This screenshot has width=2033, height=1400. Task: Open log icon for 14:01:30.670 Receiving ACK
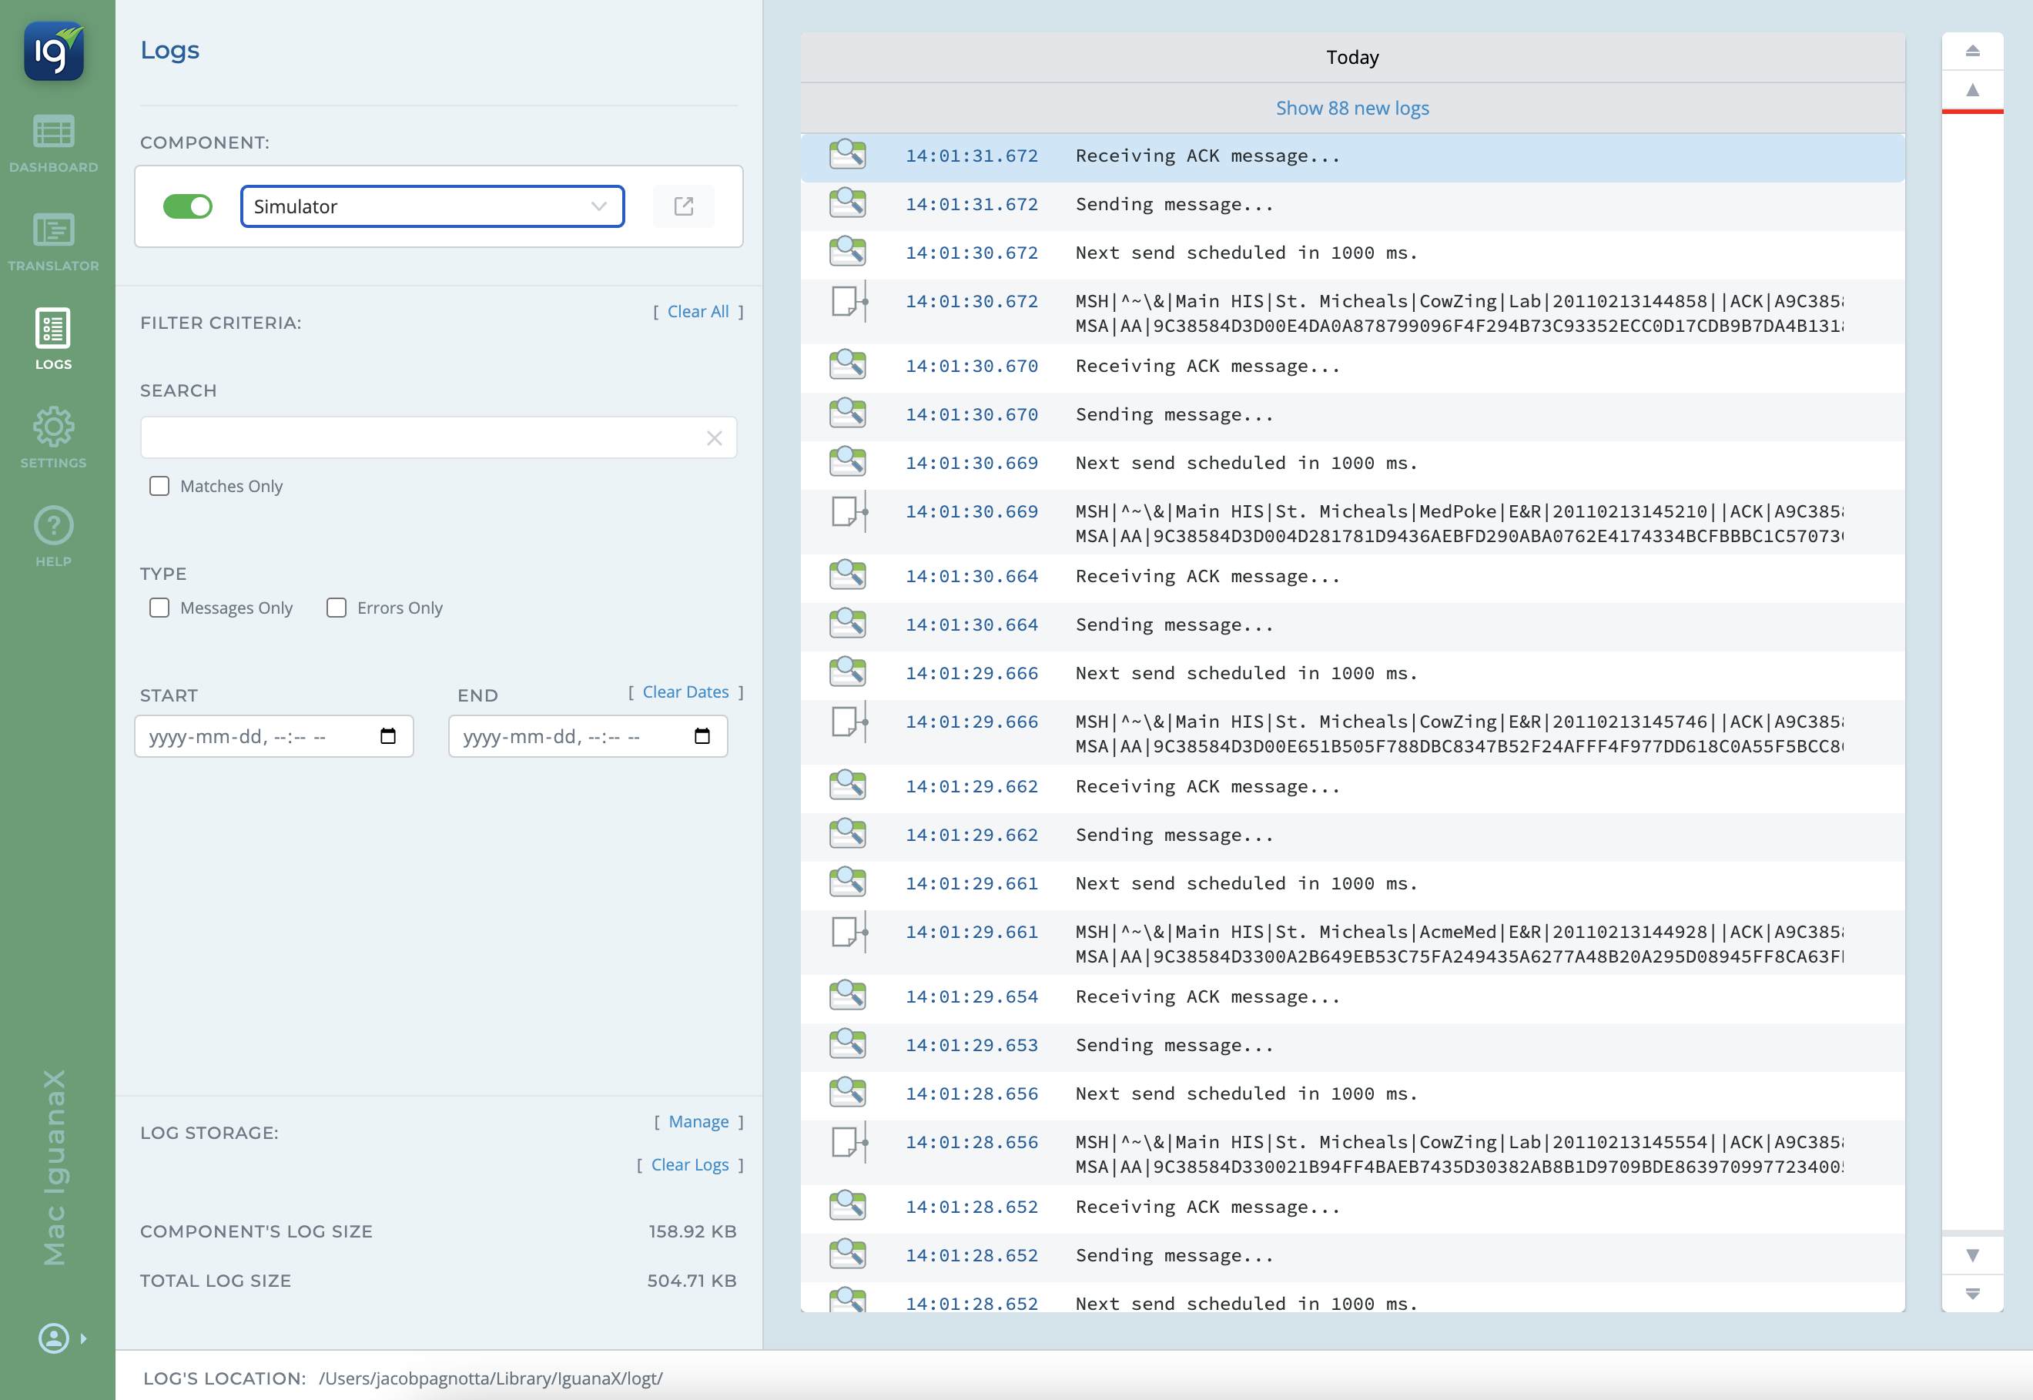point(847,364)
